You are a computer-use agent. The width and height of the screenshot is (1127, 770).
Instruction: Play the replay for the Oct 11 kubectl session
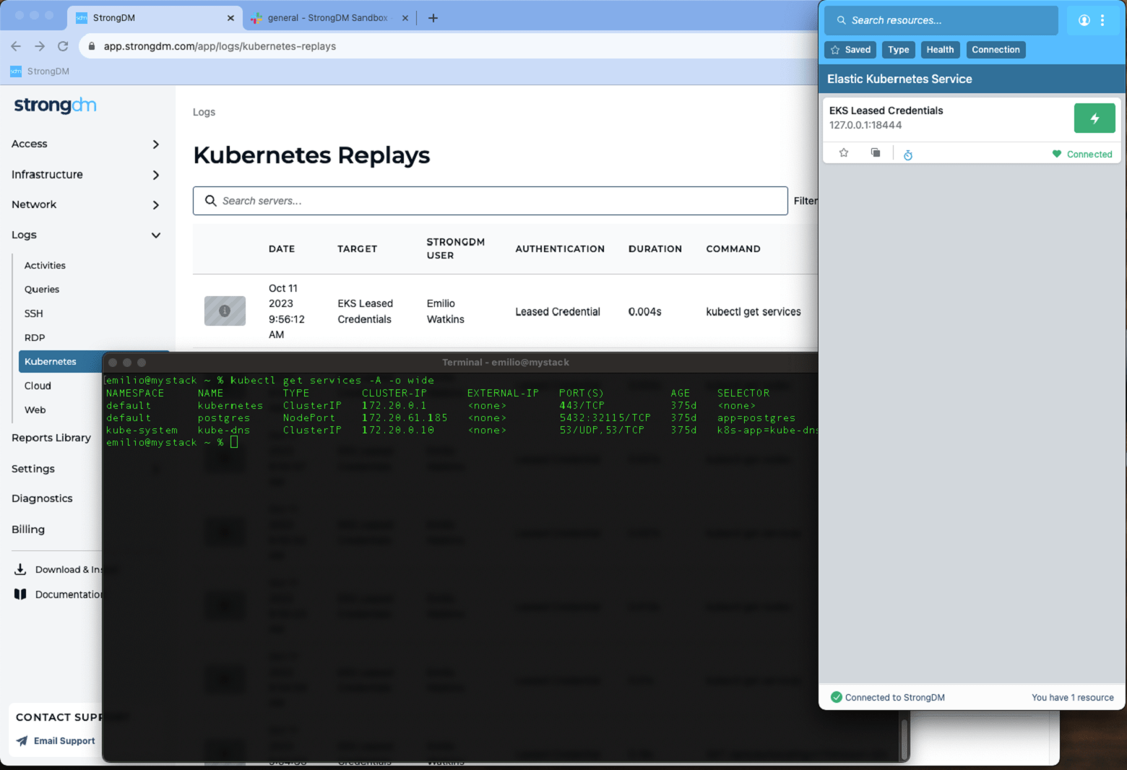pyautogui.click(x=225, y=311)
